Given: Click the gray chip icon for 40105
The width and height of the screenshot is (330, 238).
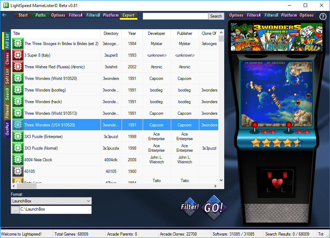Looking at the screenshot, I should (x=18, y=171).
